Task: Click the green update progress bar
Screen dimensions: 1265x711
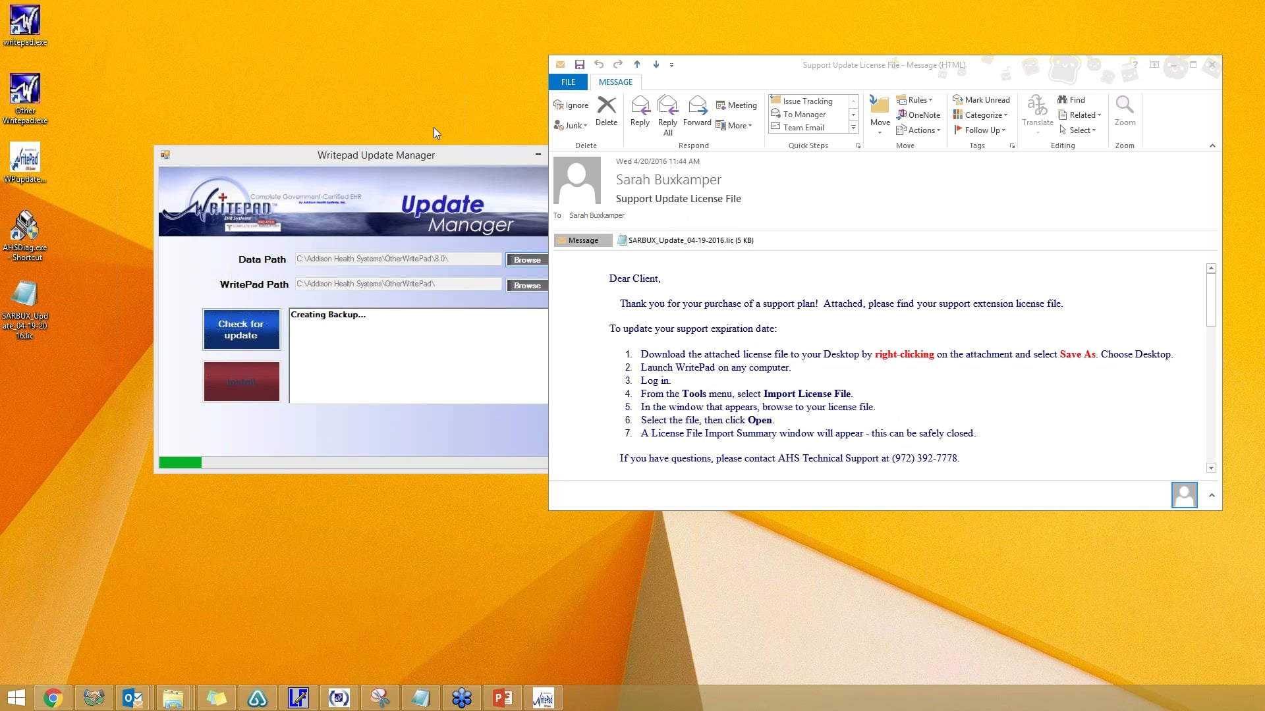Action: 180,463
